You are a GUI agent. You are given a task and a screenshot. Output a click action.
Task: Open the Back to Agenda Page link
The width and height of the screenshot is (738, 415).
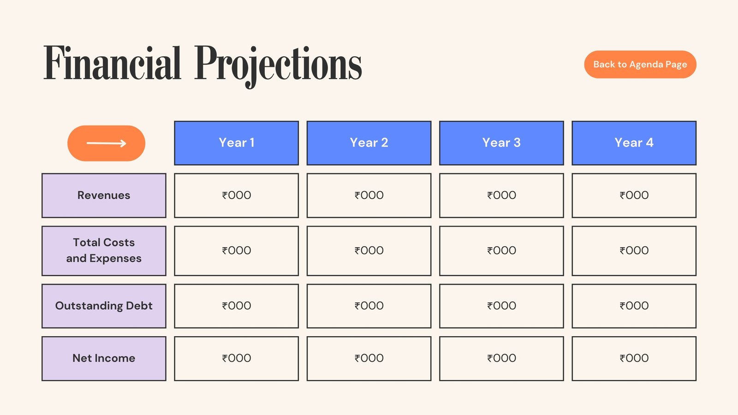pos(640,65)
